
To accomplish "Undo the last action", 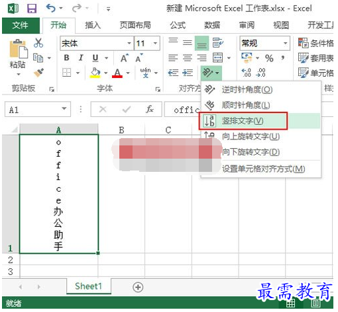I will point(51,9).
